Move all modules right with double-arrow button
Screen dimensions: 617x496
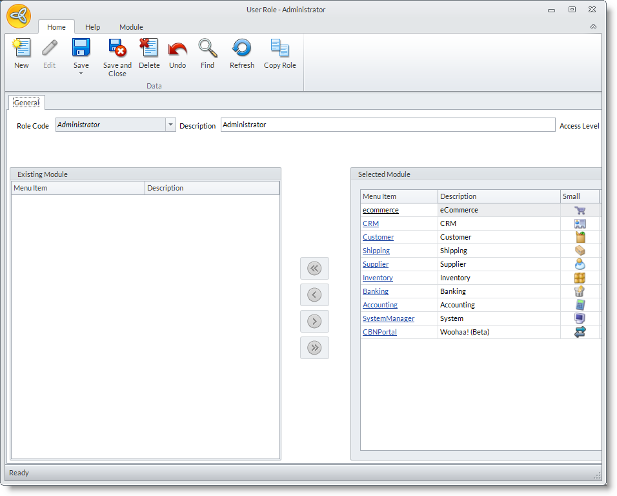coord(314,347)
